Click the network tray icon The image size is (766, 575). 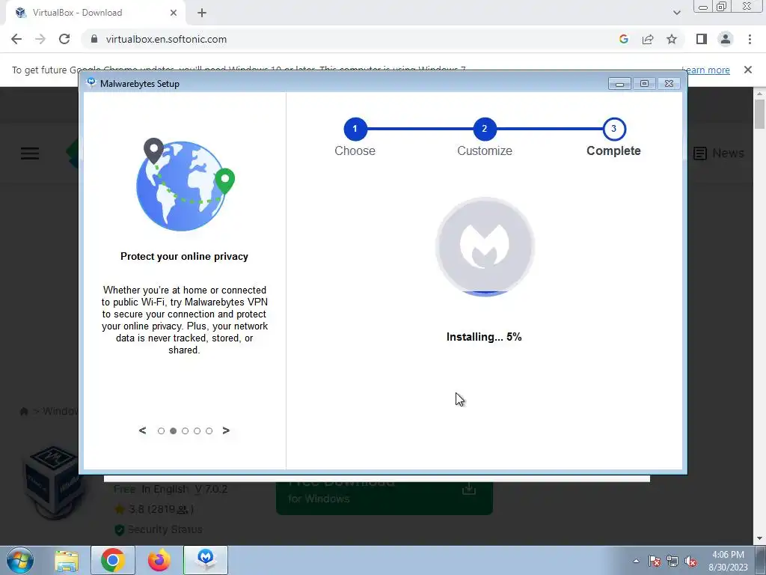click(x=672, y=561)
